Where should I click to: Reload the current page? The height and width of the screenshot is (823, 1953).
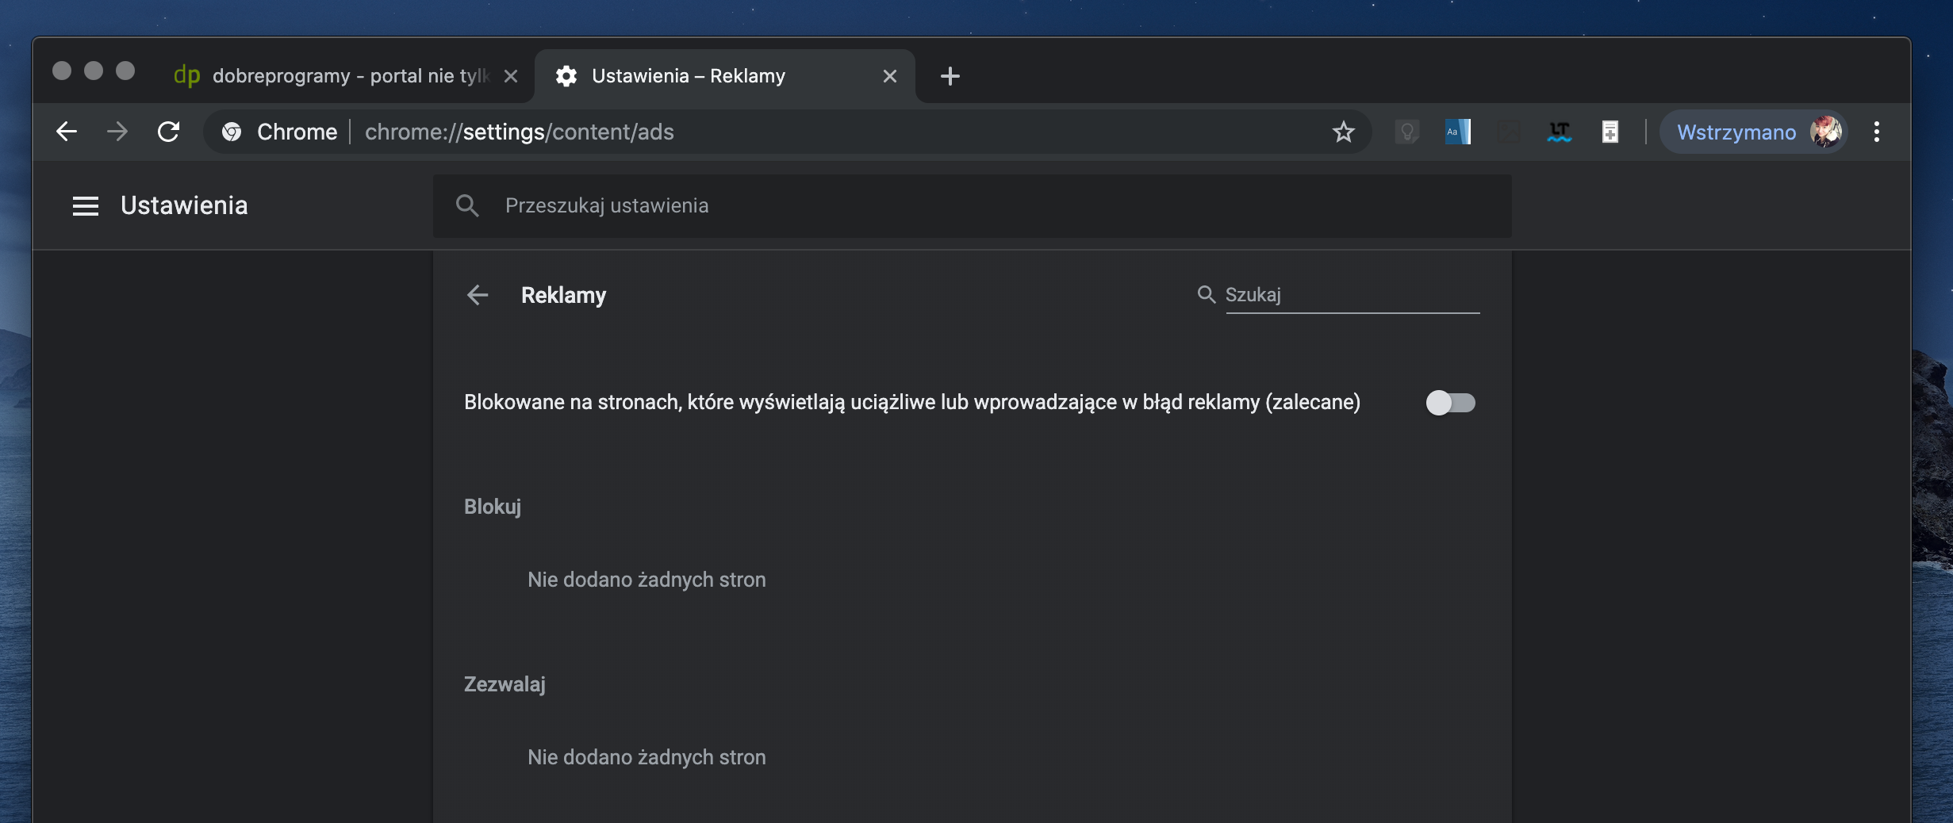(168, 132)
